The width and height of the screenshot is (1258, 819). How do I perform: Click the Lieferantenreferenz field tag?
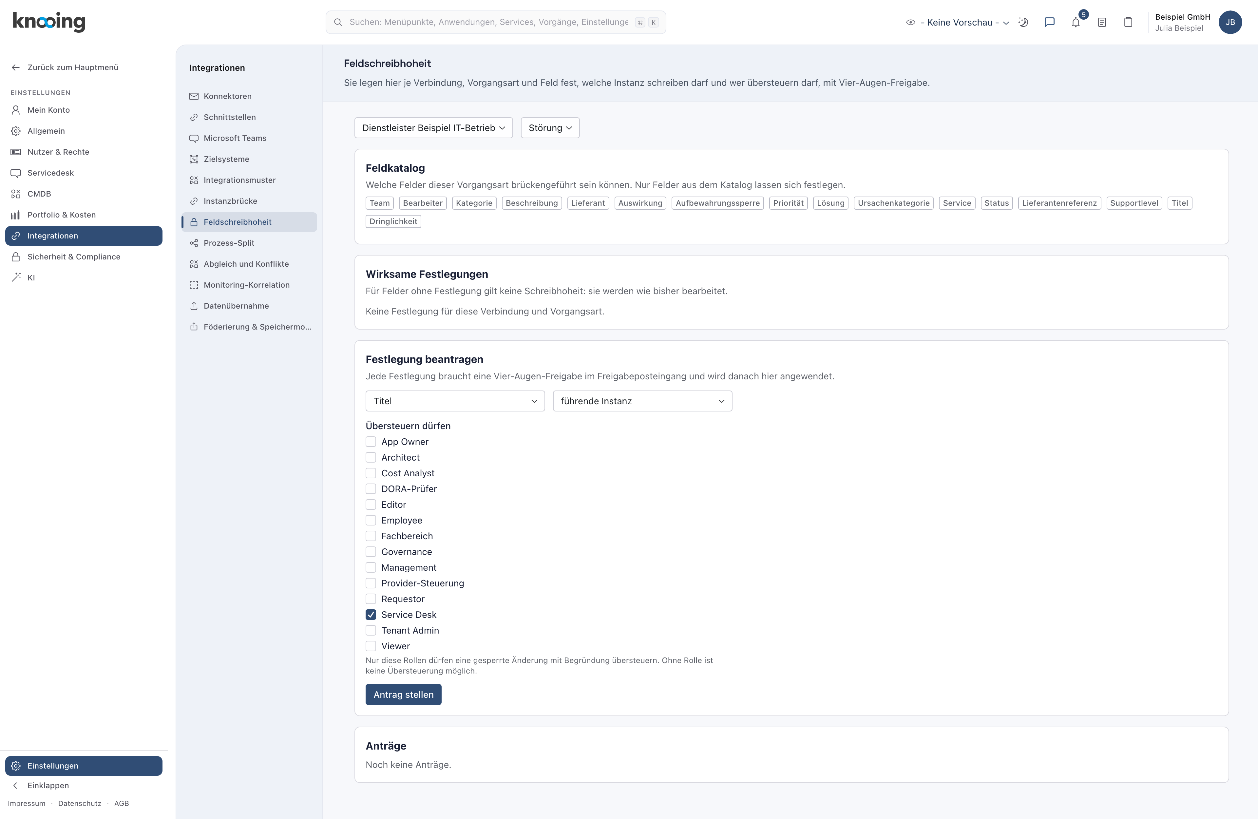[x=1059, y=203]
